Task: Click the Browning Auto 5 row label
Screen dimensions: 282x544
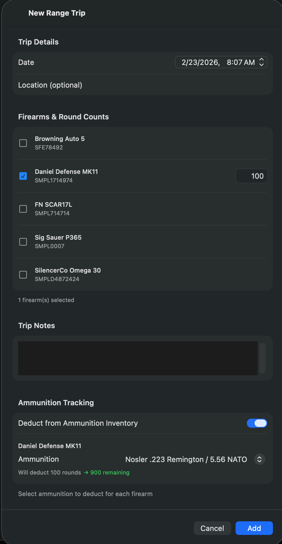Action: pos(60,139)
